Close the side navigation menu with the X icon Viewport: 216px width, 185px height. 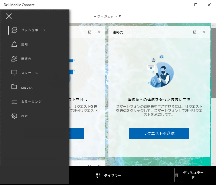[x=9, y=16]
